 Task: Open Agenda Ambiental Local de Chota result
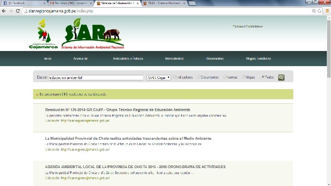[x=135, y=167]
